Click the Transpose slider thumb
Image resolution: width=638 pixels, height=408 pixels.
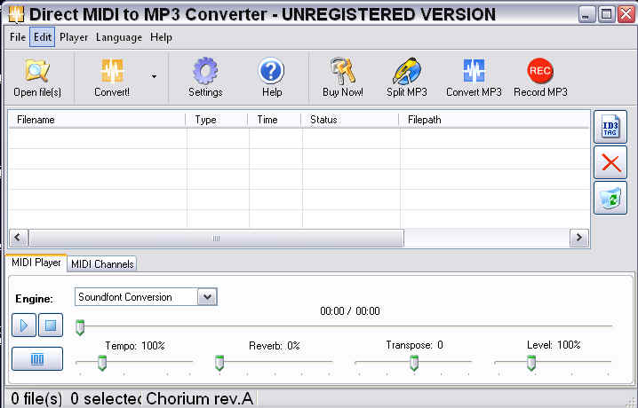414,363
